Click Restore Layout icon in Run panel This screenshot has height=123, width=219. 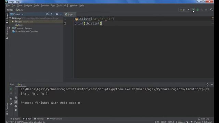click(11, 99)
